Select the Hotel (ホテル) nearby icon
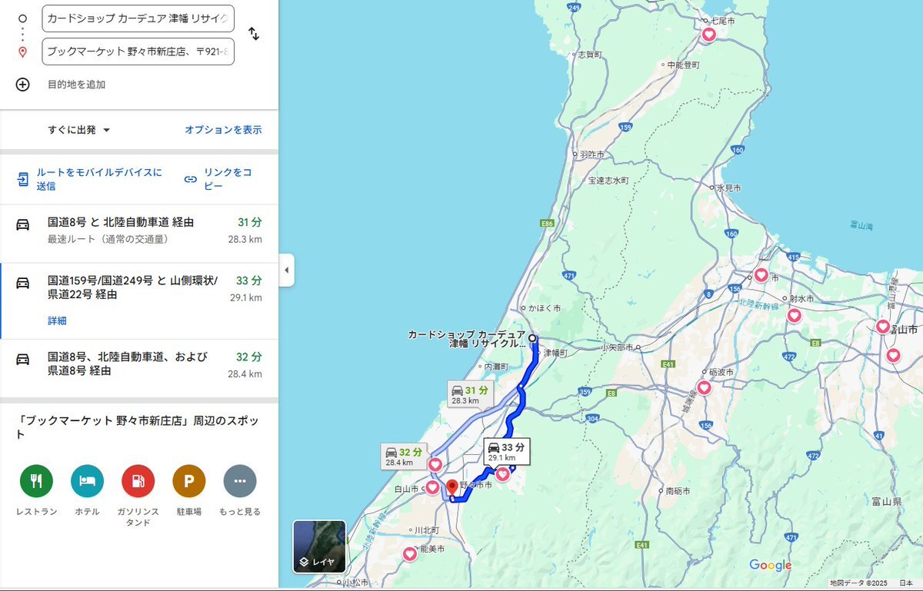 [87, 481]
